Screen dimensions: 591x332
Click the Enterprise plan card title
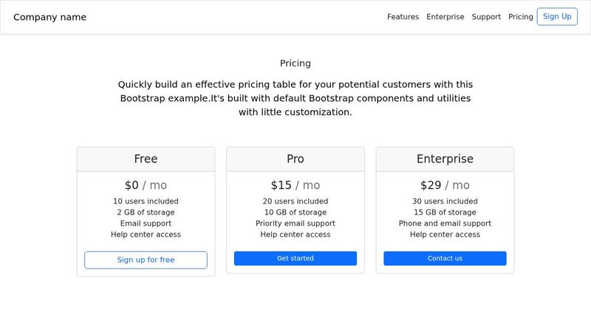tap(445, 159)
